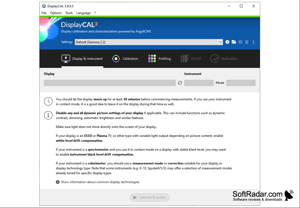Switch to the Calibration tab
The height and width of the screenshot is (208, 300).
tap(125, 59)
